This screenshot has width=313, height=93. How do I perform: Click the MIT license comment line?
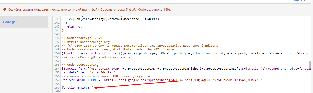119,49
